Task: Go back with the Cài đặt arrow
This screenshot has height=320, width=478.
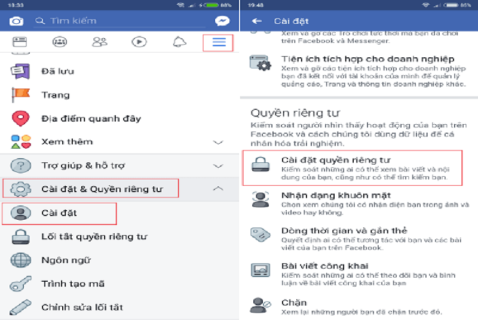Action: 257,21
